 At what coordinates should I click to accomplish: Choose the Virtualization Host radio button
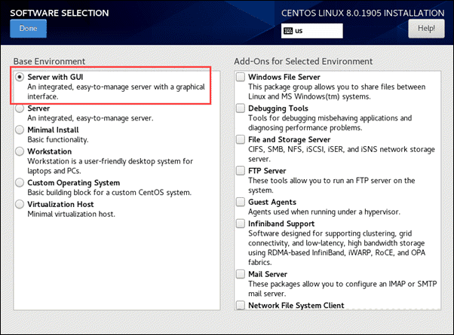click(20, 204)
